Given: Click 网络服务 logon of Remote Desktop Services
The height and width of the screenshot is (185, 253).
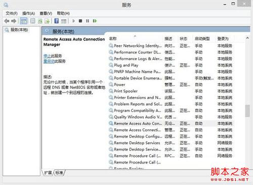Looking at the screenshot, I should point(225,143).
